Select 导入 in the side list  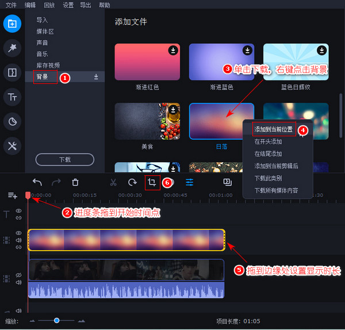[42, 20]
